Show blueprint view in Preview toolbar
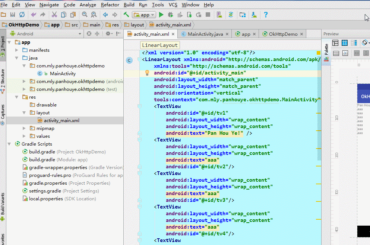 pos(345,43)
